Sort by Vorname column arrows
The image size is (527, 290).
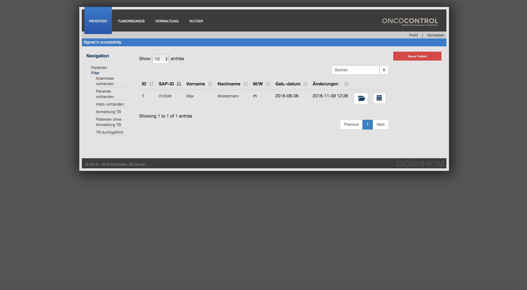(210, 84)
